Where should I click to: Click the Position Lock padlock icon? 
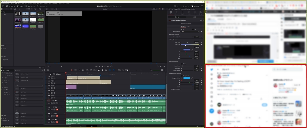pos(106,70)
